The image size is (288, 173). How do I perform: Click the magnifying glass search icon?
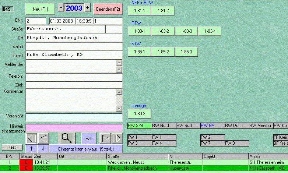point(67,138)
